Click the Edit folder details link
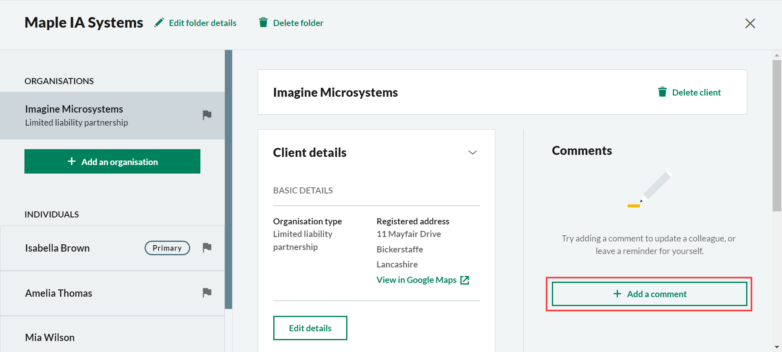782x352 pixels. (x=202, y=23)
